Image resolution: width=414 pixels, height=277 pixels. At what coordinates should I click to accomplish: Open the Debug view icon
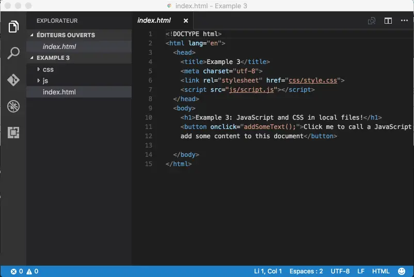(13, 106)
